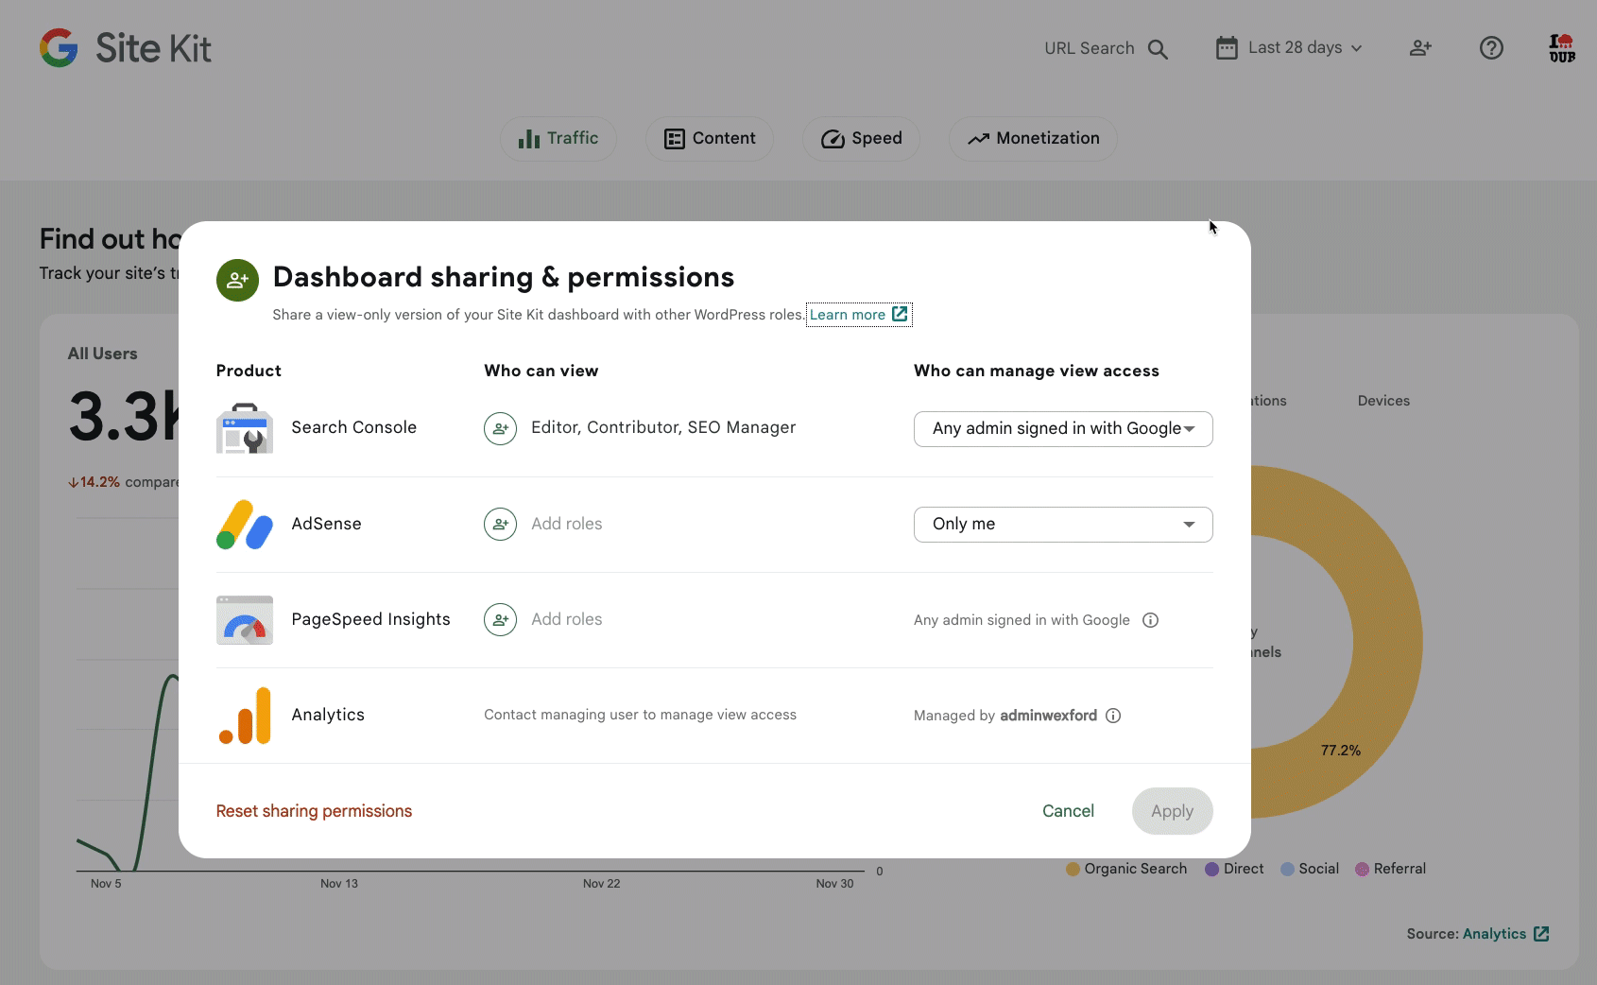Switch to the Traffic tab
This screenshot has width=1597, height=985.
558,139
